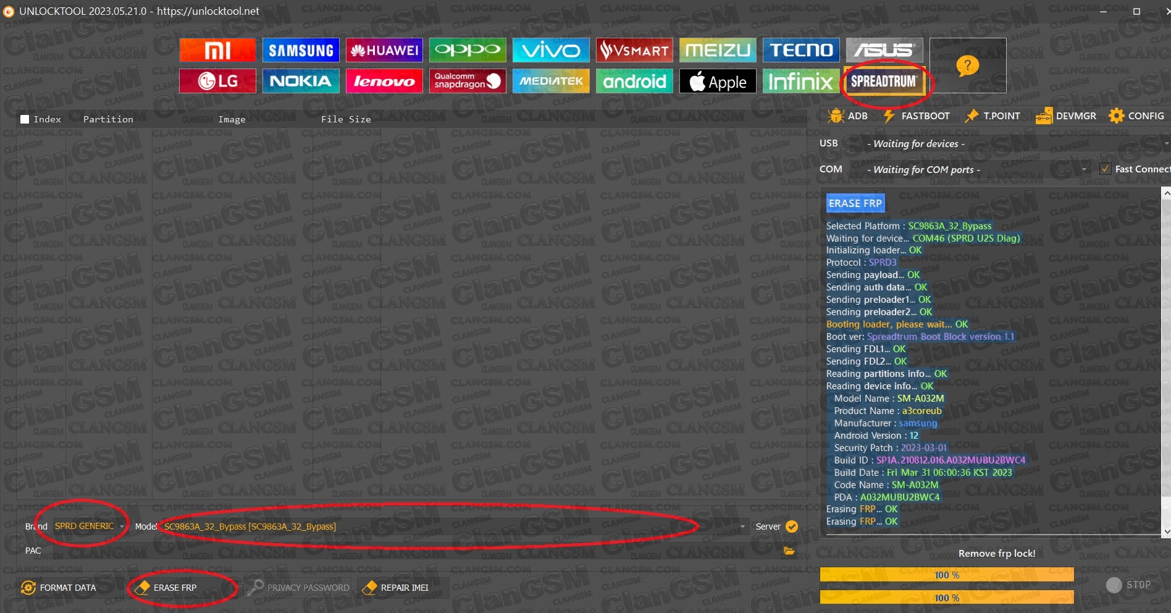Disable the Fast Connect checkbox
Screen dimensions: 1171x613
click(1105, 169)
